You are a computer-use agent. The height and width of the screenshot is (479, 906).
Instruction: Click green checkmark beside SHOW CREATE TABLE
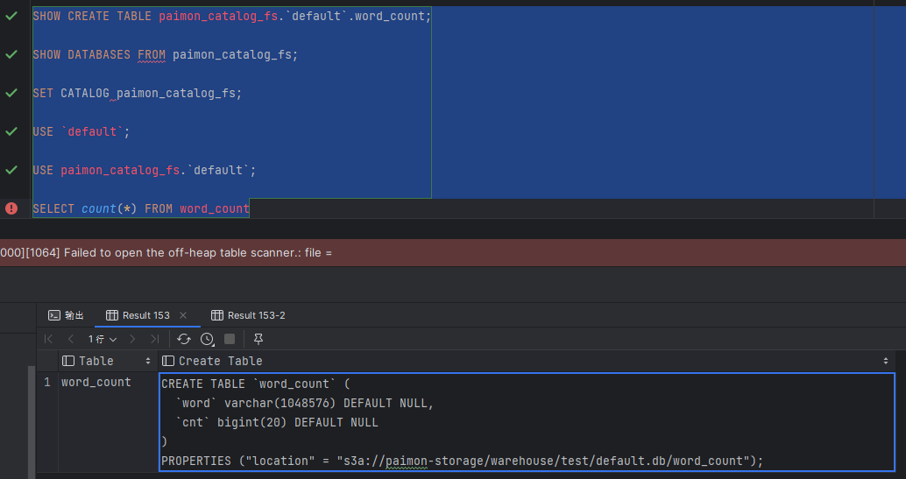[11, 16]
